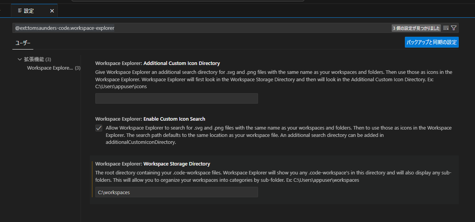Open the settings filter funnel icon

pyautogui.click(x=454, y=28)
